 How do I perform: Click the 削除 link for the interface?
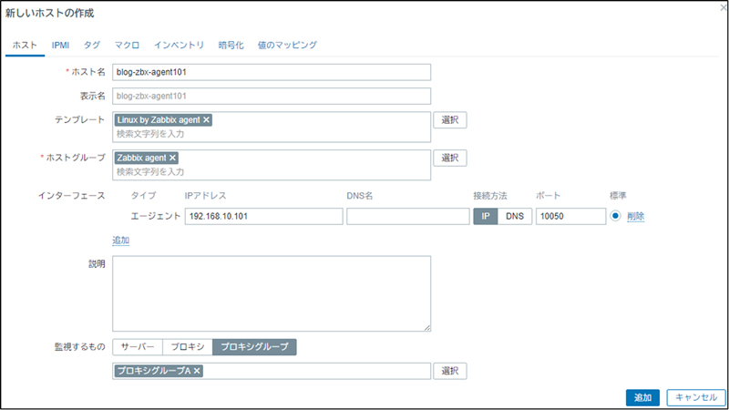(636, 216)
